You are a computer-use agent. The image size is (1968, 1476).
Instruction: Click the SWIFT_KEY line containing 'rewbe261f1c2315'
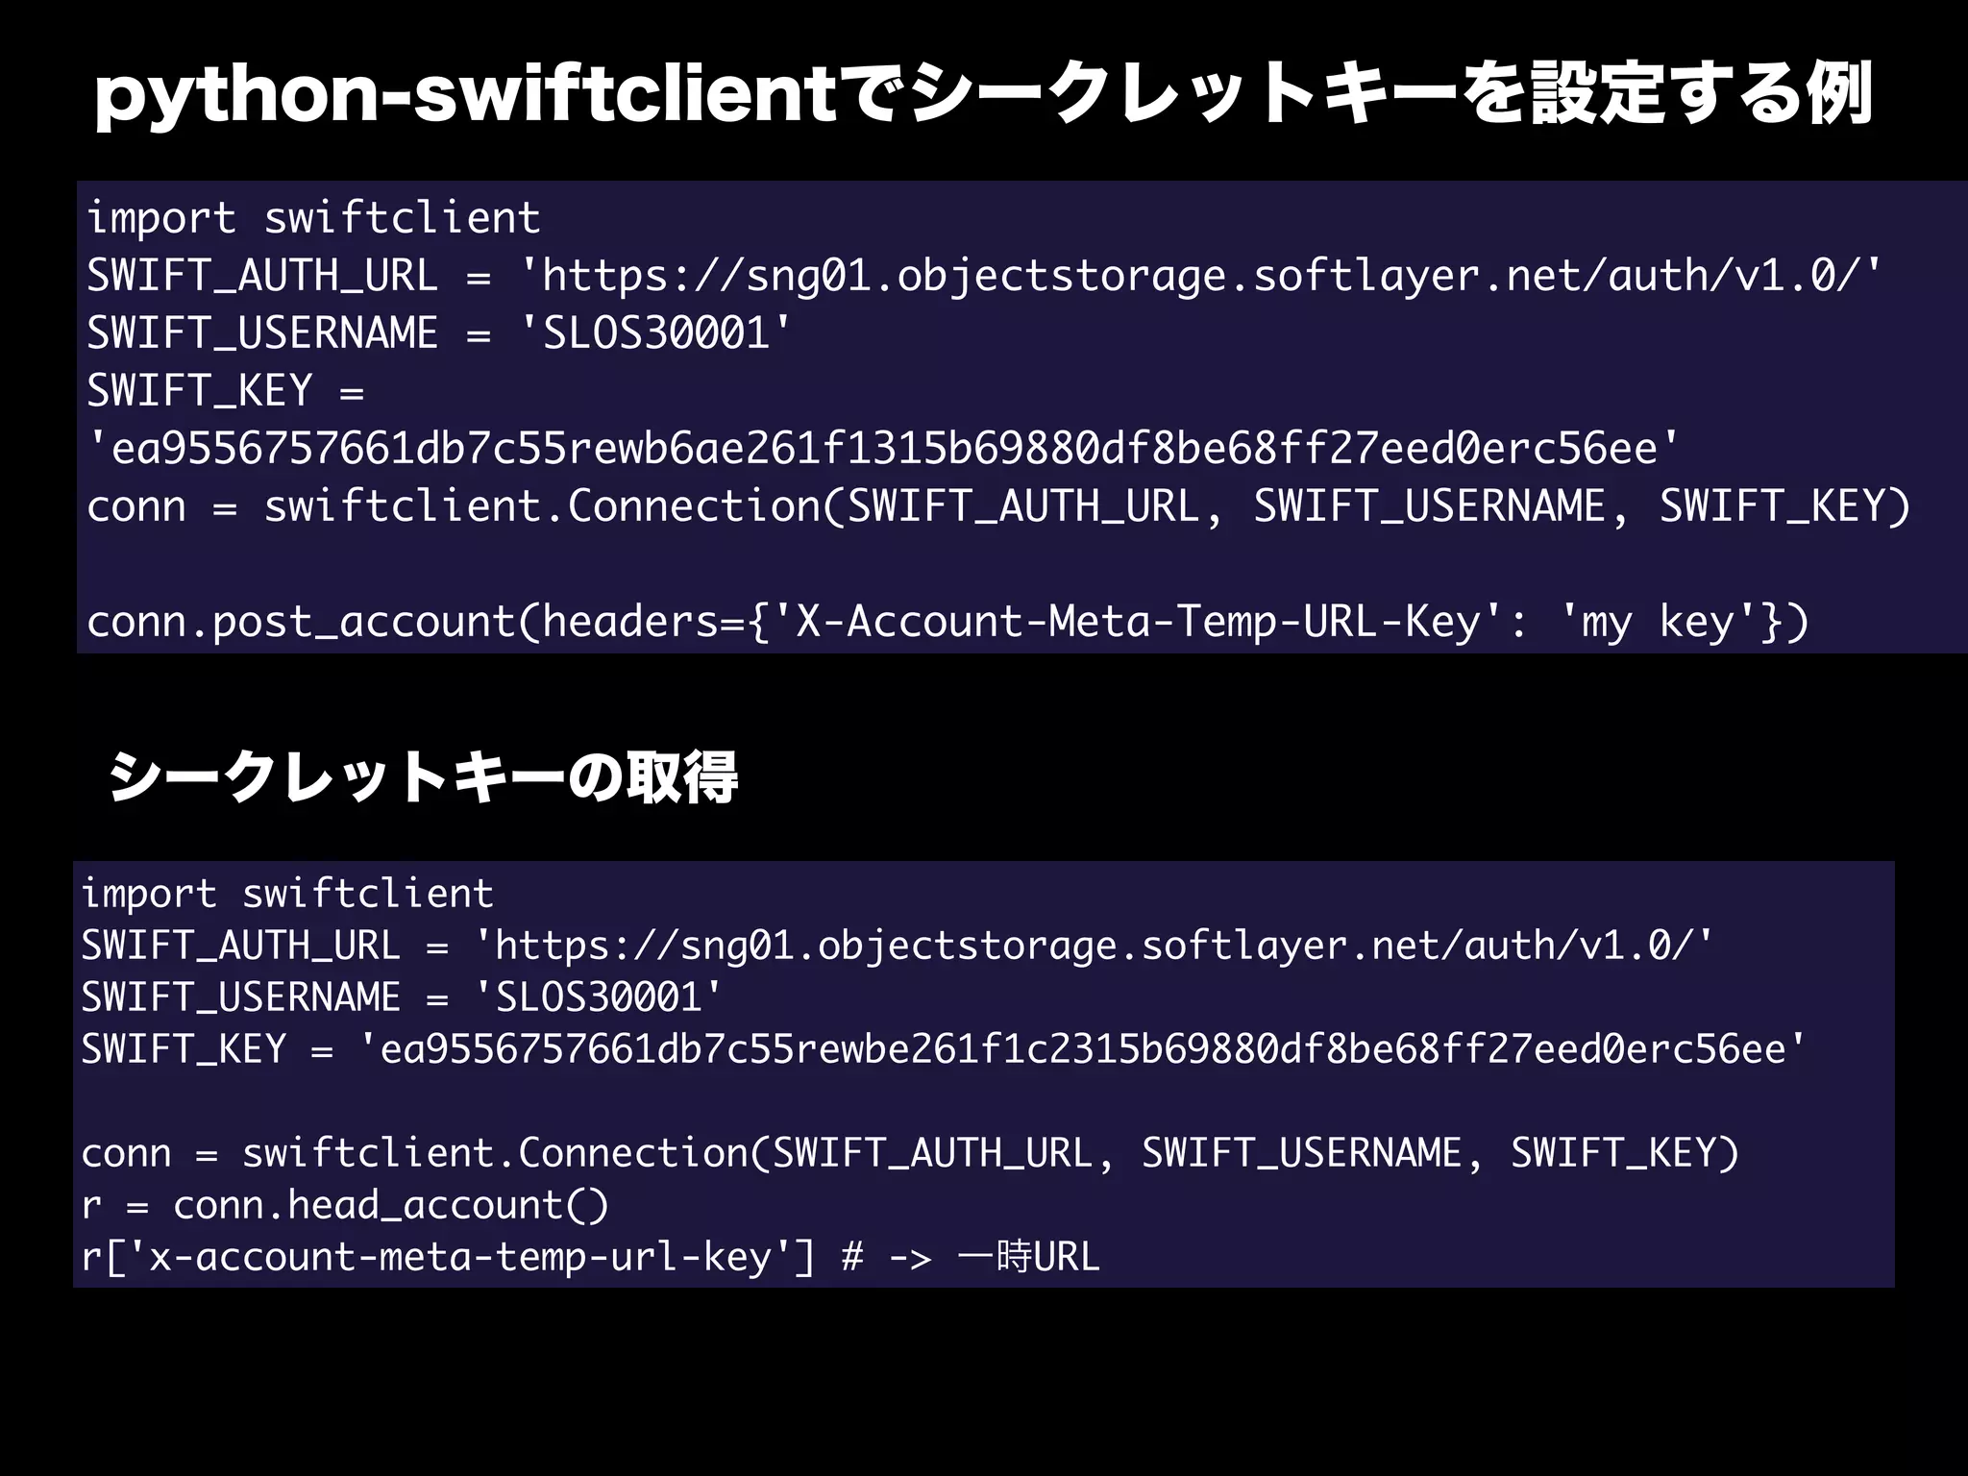944,1049
